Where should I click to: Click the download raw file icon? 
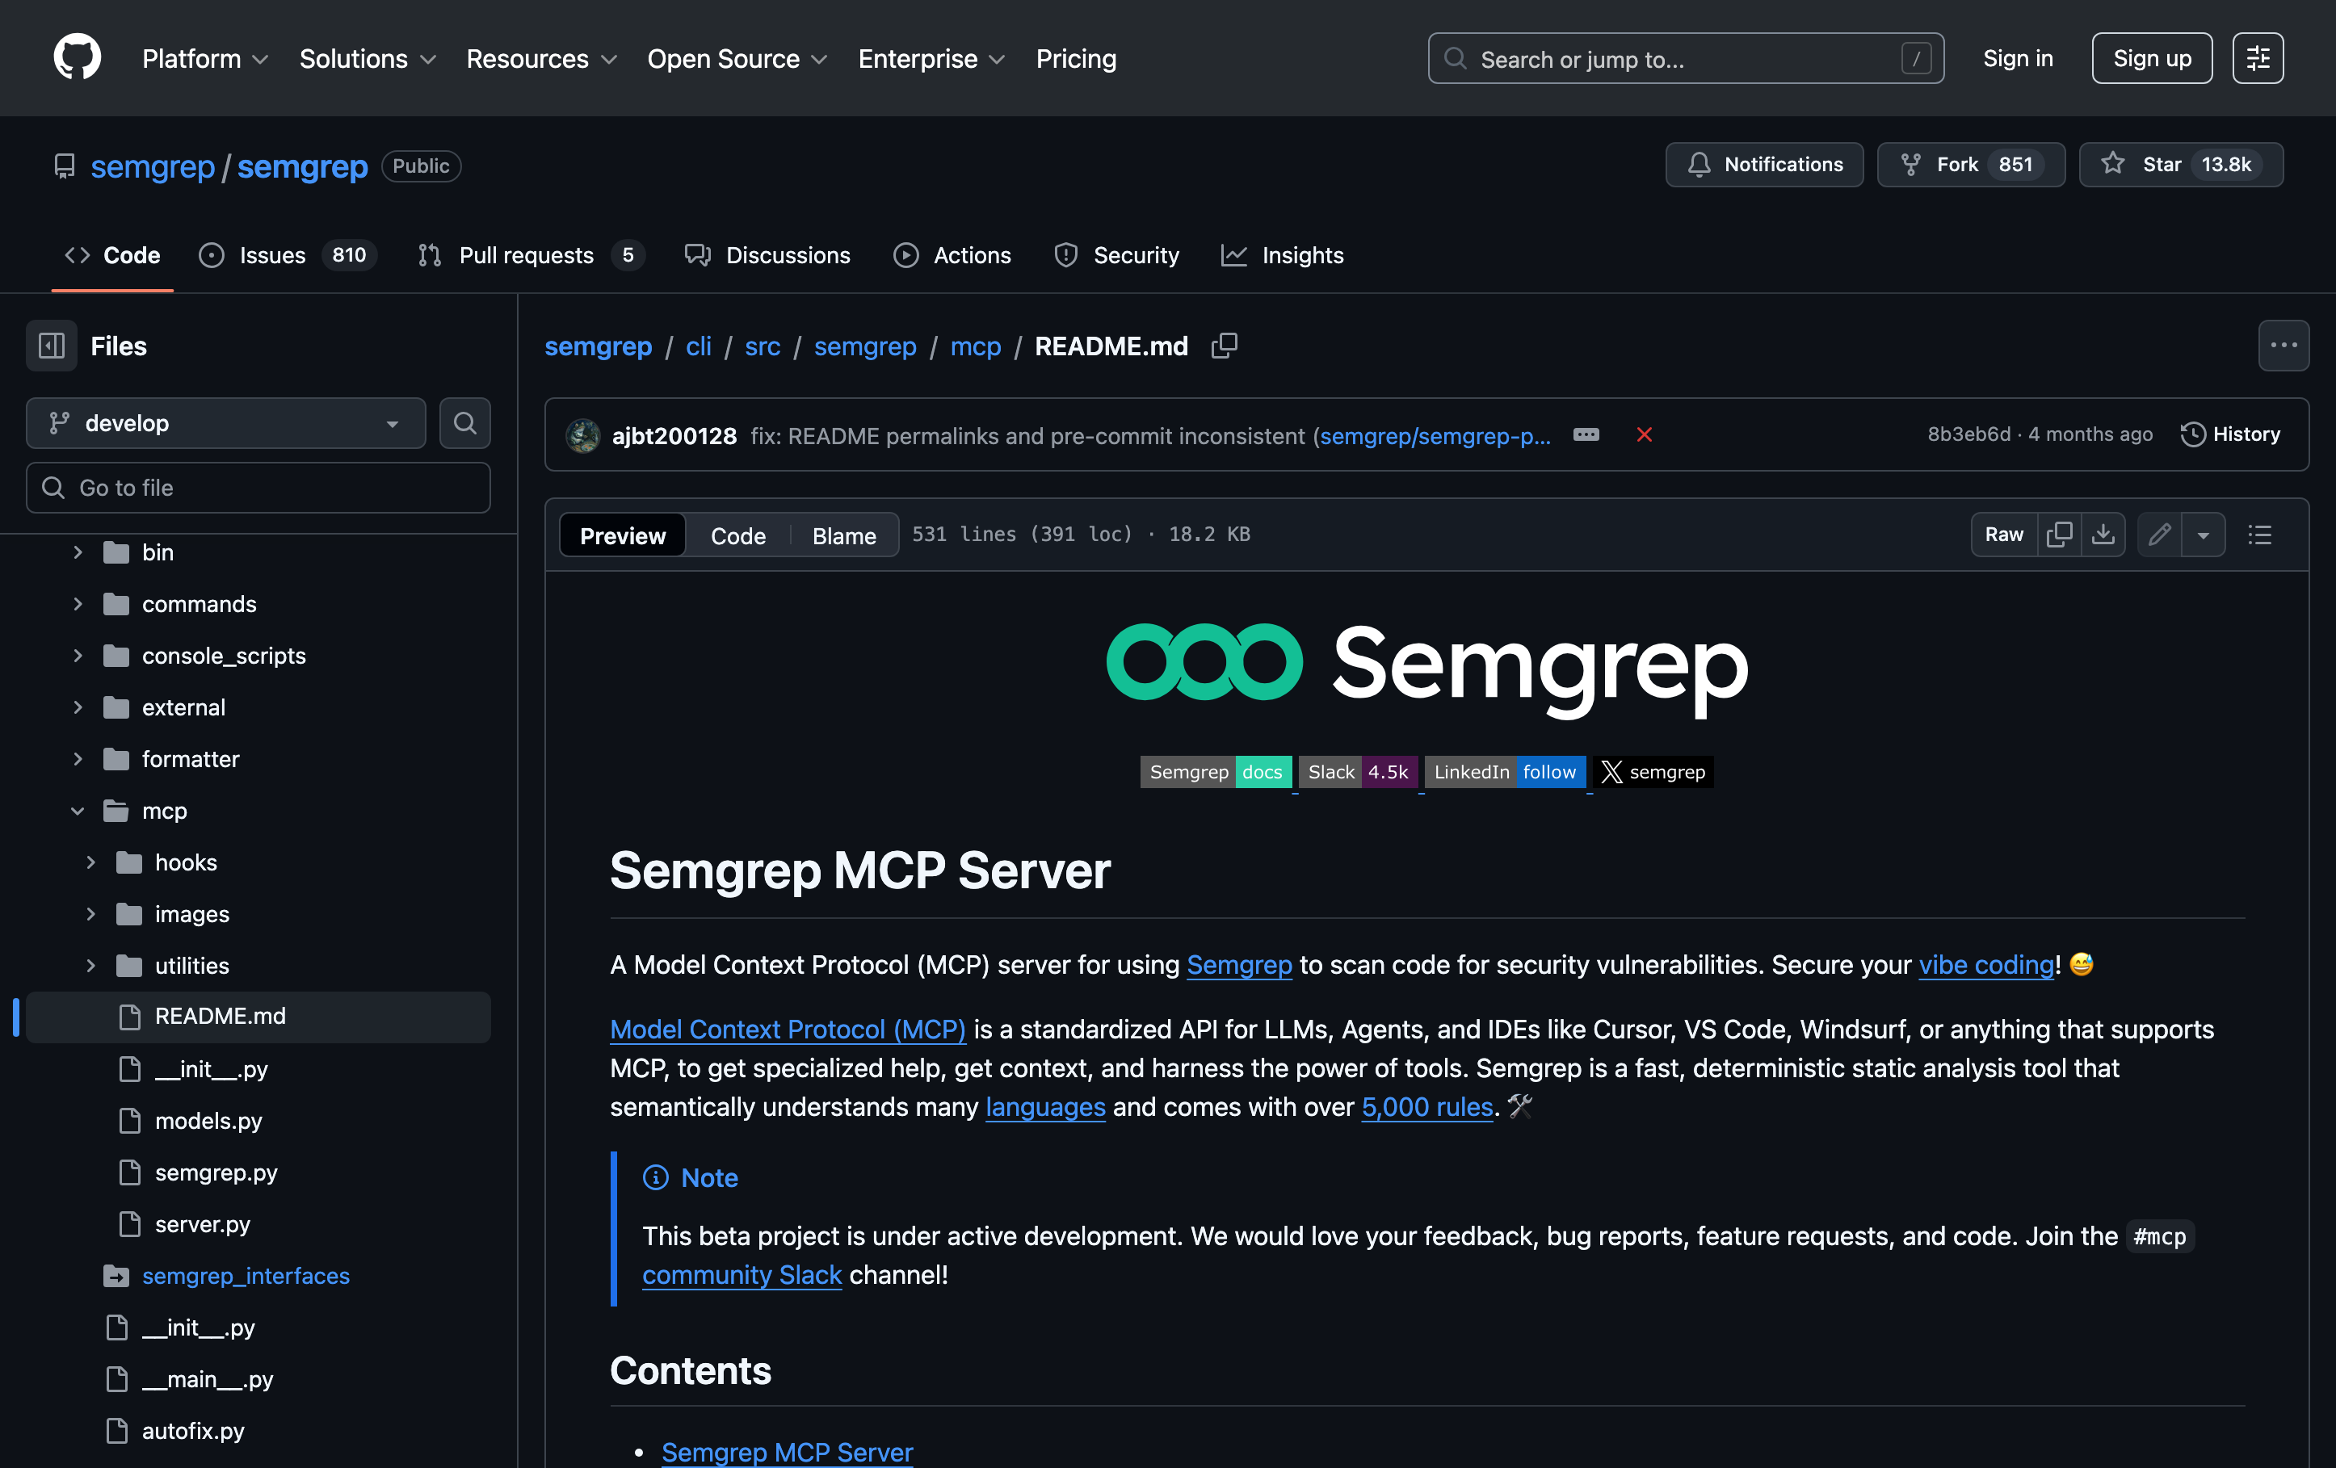tap(2103, 535)
